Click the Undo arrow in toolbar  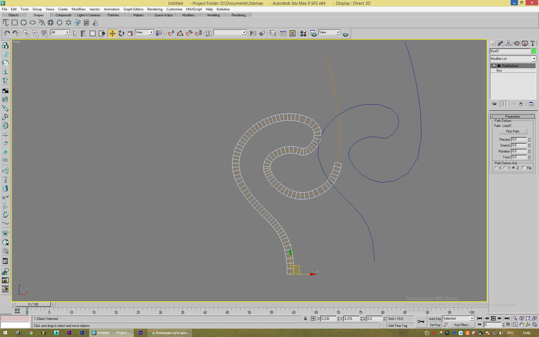[7, 33]
